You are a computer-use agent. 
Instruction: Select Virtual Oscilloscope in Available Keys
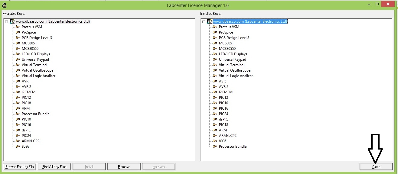pos(38,70)
